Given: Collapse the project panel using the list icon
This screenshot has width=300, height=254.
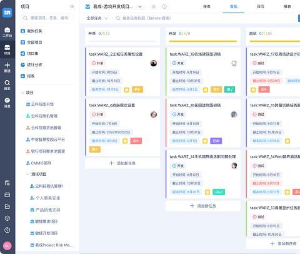Looking at the screenshot, I should coord(72,7).
